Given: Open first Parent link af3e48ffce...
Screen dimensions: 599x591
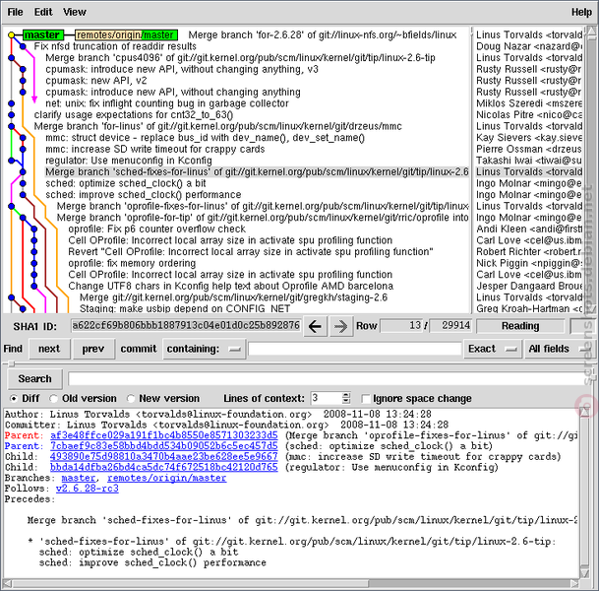Looking at the screenshot, I should (164, 435).
